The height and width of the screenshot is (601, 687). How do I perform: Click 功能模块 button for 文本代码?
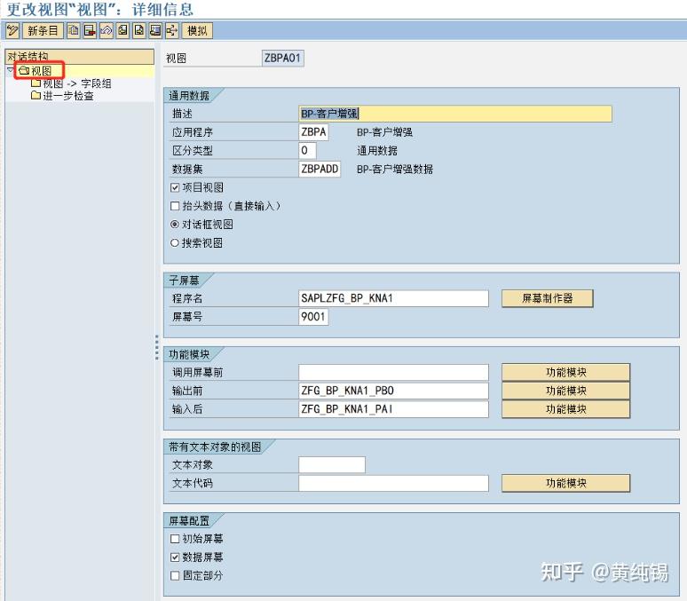point(565,483)
